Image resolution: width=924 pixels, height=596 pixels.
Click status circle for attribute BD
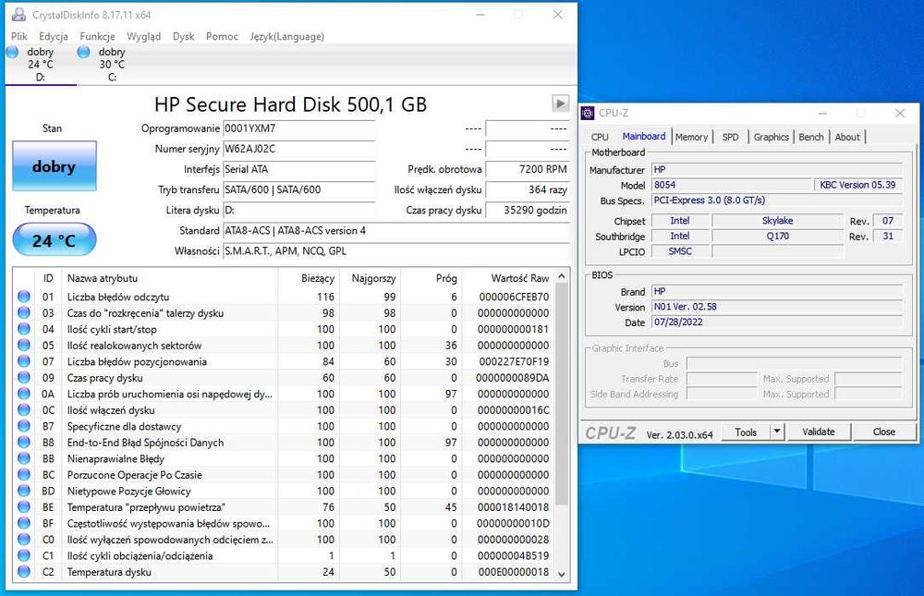coord(24,491)
